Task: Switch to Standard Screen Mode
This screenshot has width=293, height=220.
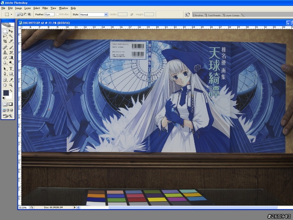Action: click(4, 110)
